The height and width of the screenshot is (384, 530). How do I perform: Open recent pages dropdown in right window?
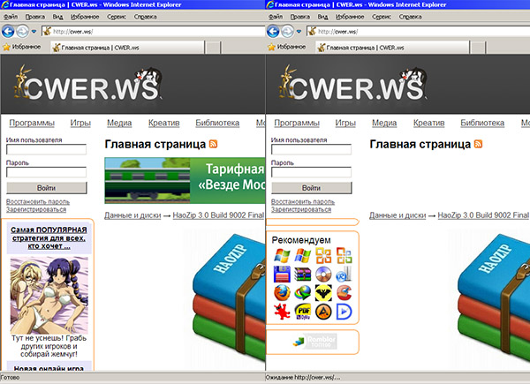tap(299, 31)
